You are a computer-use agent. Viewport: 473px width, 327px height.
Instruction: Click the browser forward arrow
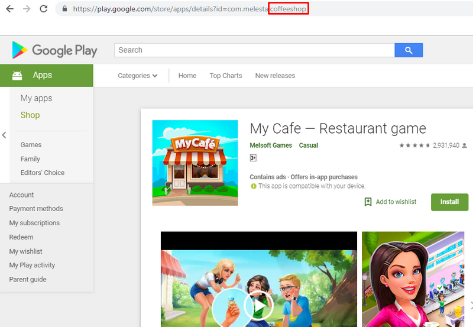(x=27, y=9)
